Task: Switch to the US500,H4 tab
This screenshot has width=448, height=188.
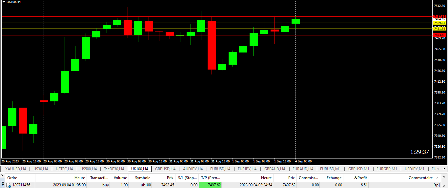Action: click(x=88, y=169)
